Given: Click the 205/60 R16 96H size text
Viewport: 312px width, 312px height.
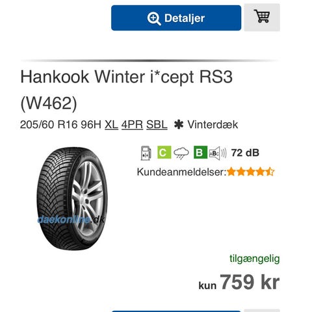Looking at the screenshot, I should click(x=60, y=125).
